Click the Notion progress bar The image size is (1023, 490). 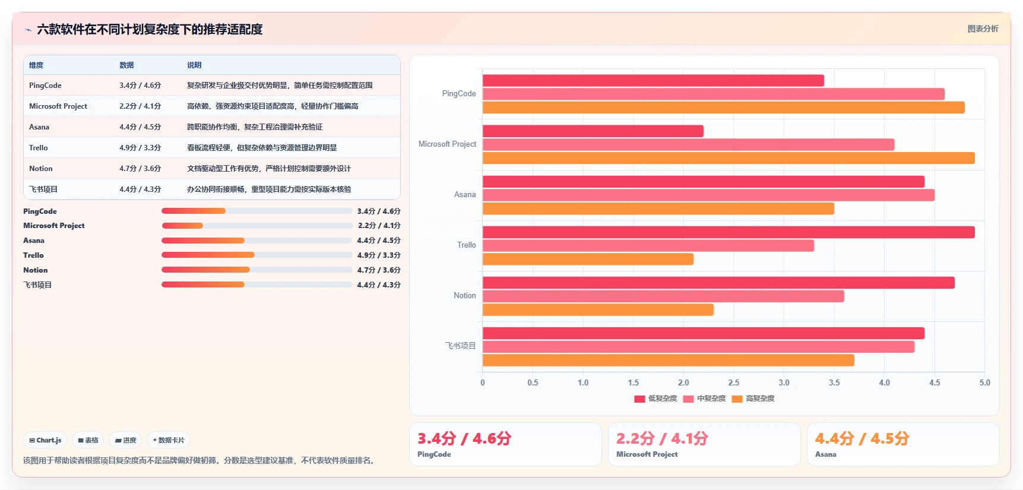coord(256,270)
